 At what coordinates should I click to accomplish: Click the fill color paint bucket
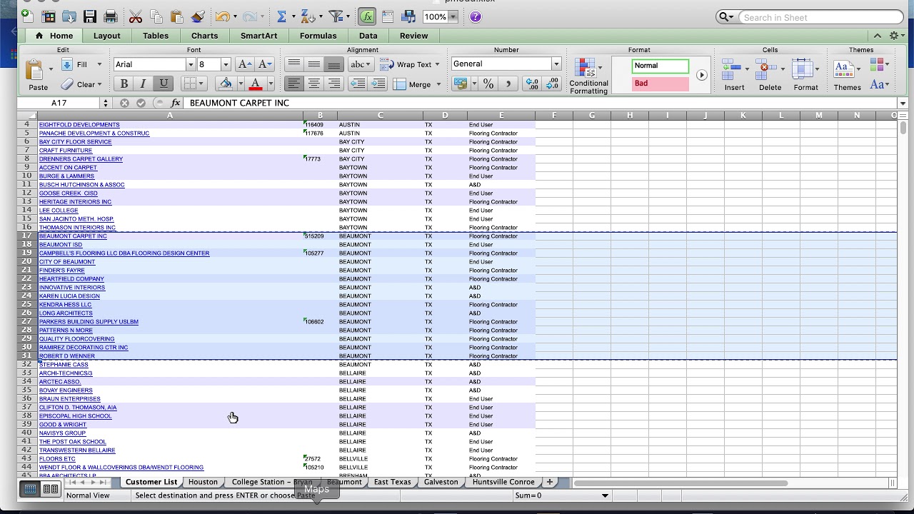(x=225, y=84)
